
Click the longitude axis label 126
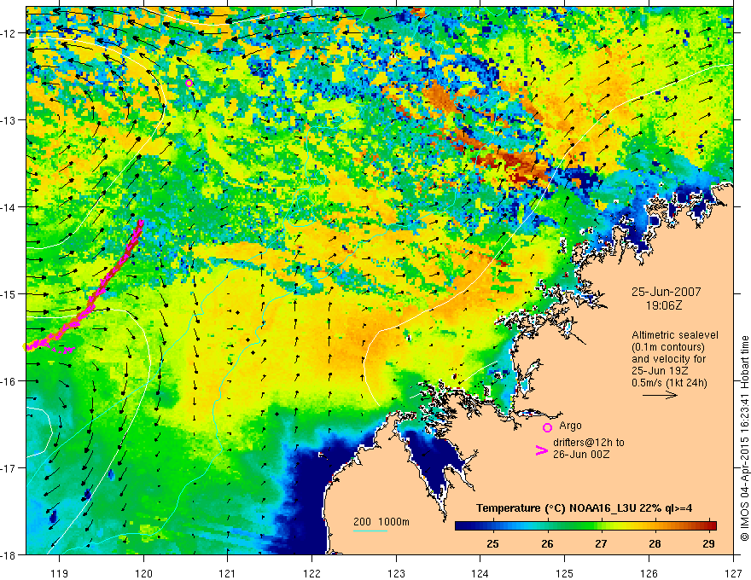pyautogui.click(x=649, y=573)
